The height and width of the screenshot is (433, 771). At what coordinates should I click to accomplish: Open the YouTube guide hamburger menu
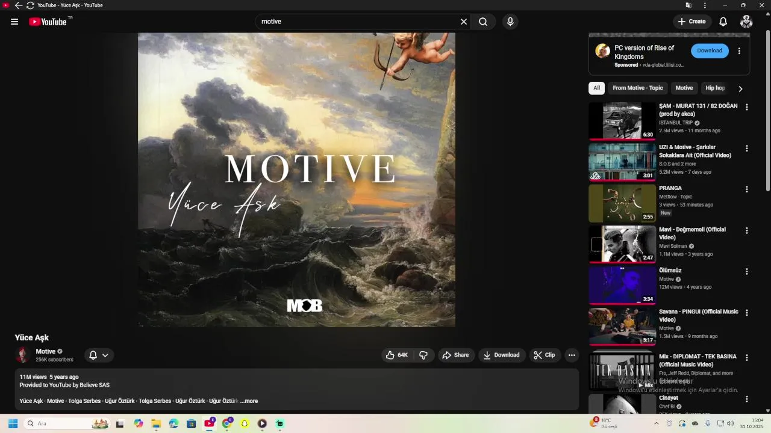14,22
